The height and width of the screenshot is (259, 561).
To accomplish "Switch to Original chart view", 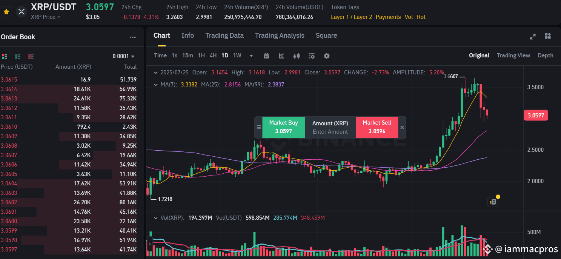I will coord(479,55).
